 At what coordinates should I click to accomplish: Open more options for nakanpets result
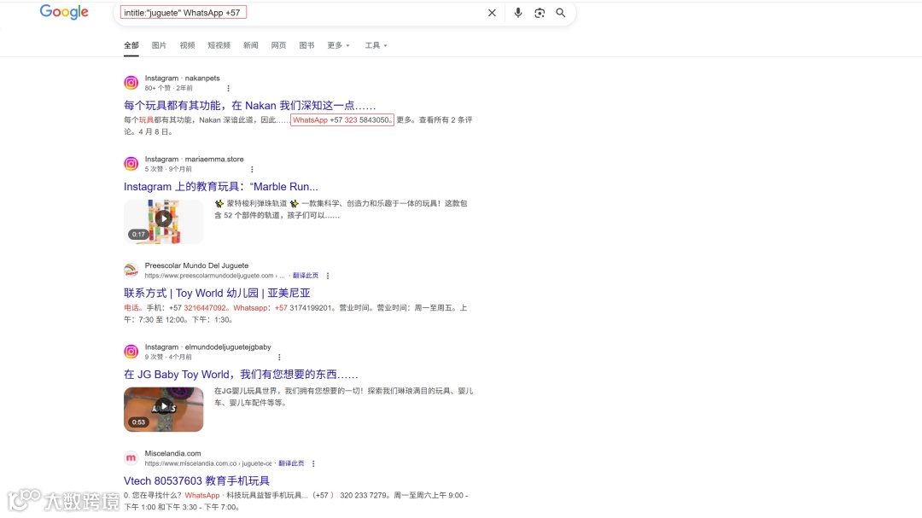click(228, 88)
